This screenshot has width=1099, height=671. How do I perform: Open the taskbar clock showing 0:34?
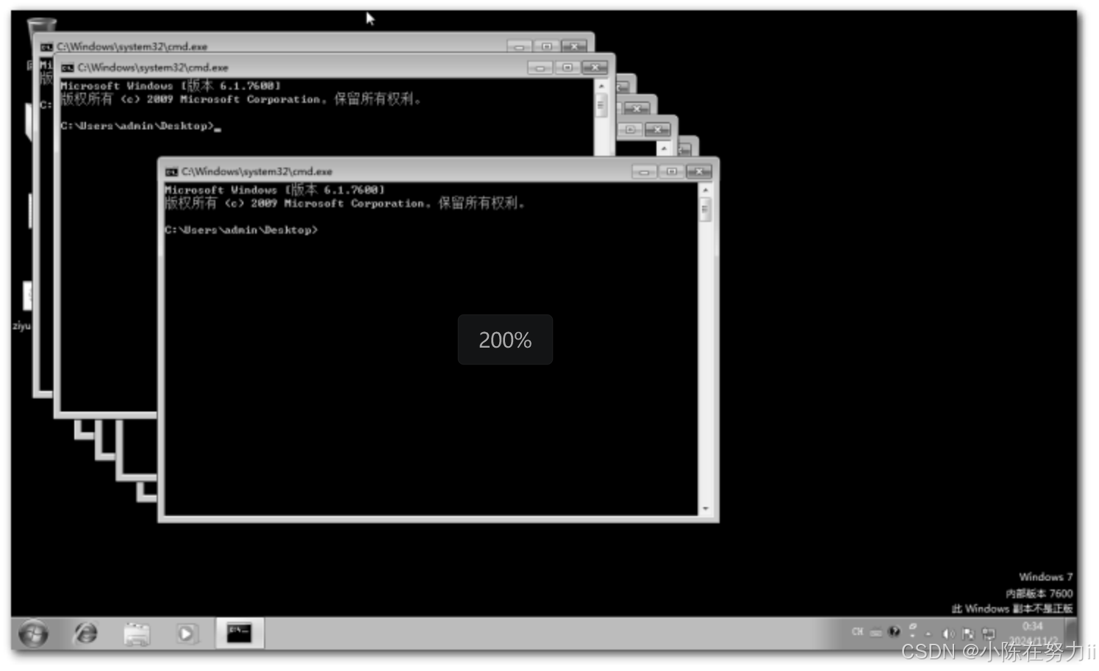click(x=1033, y=633)
